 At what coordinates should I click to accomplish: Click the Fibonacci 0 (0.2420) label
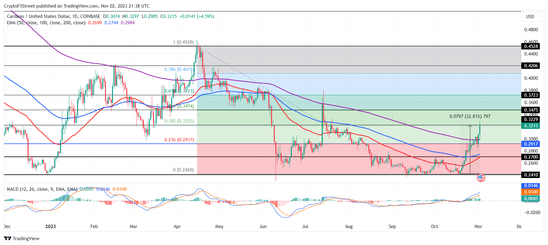[x=183, y=170]
